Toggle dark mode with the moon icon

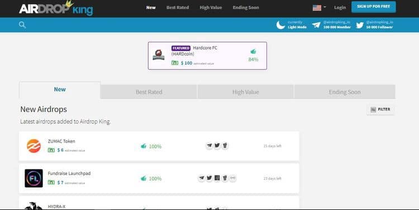pyautogui.click(x=280, y=25)
